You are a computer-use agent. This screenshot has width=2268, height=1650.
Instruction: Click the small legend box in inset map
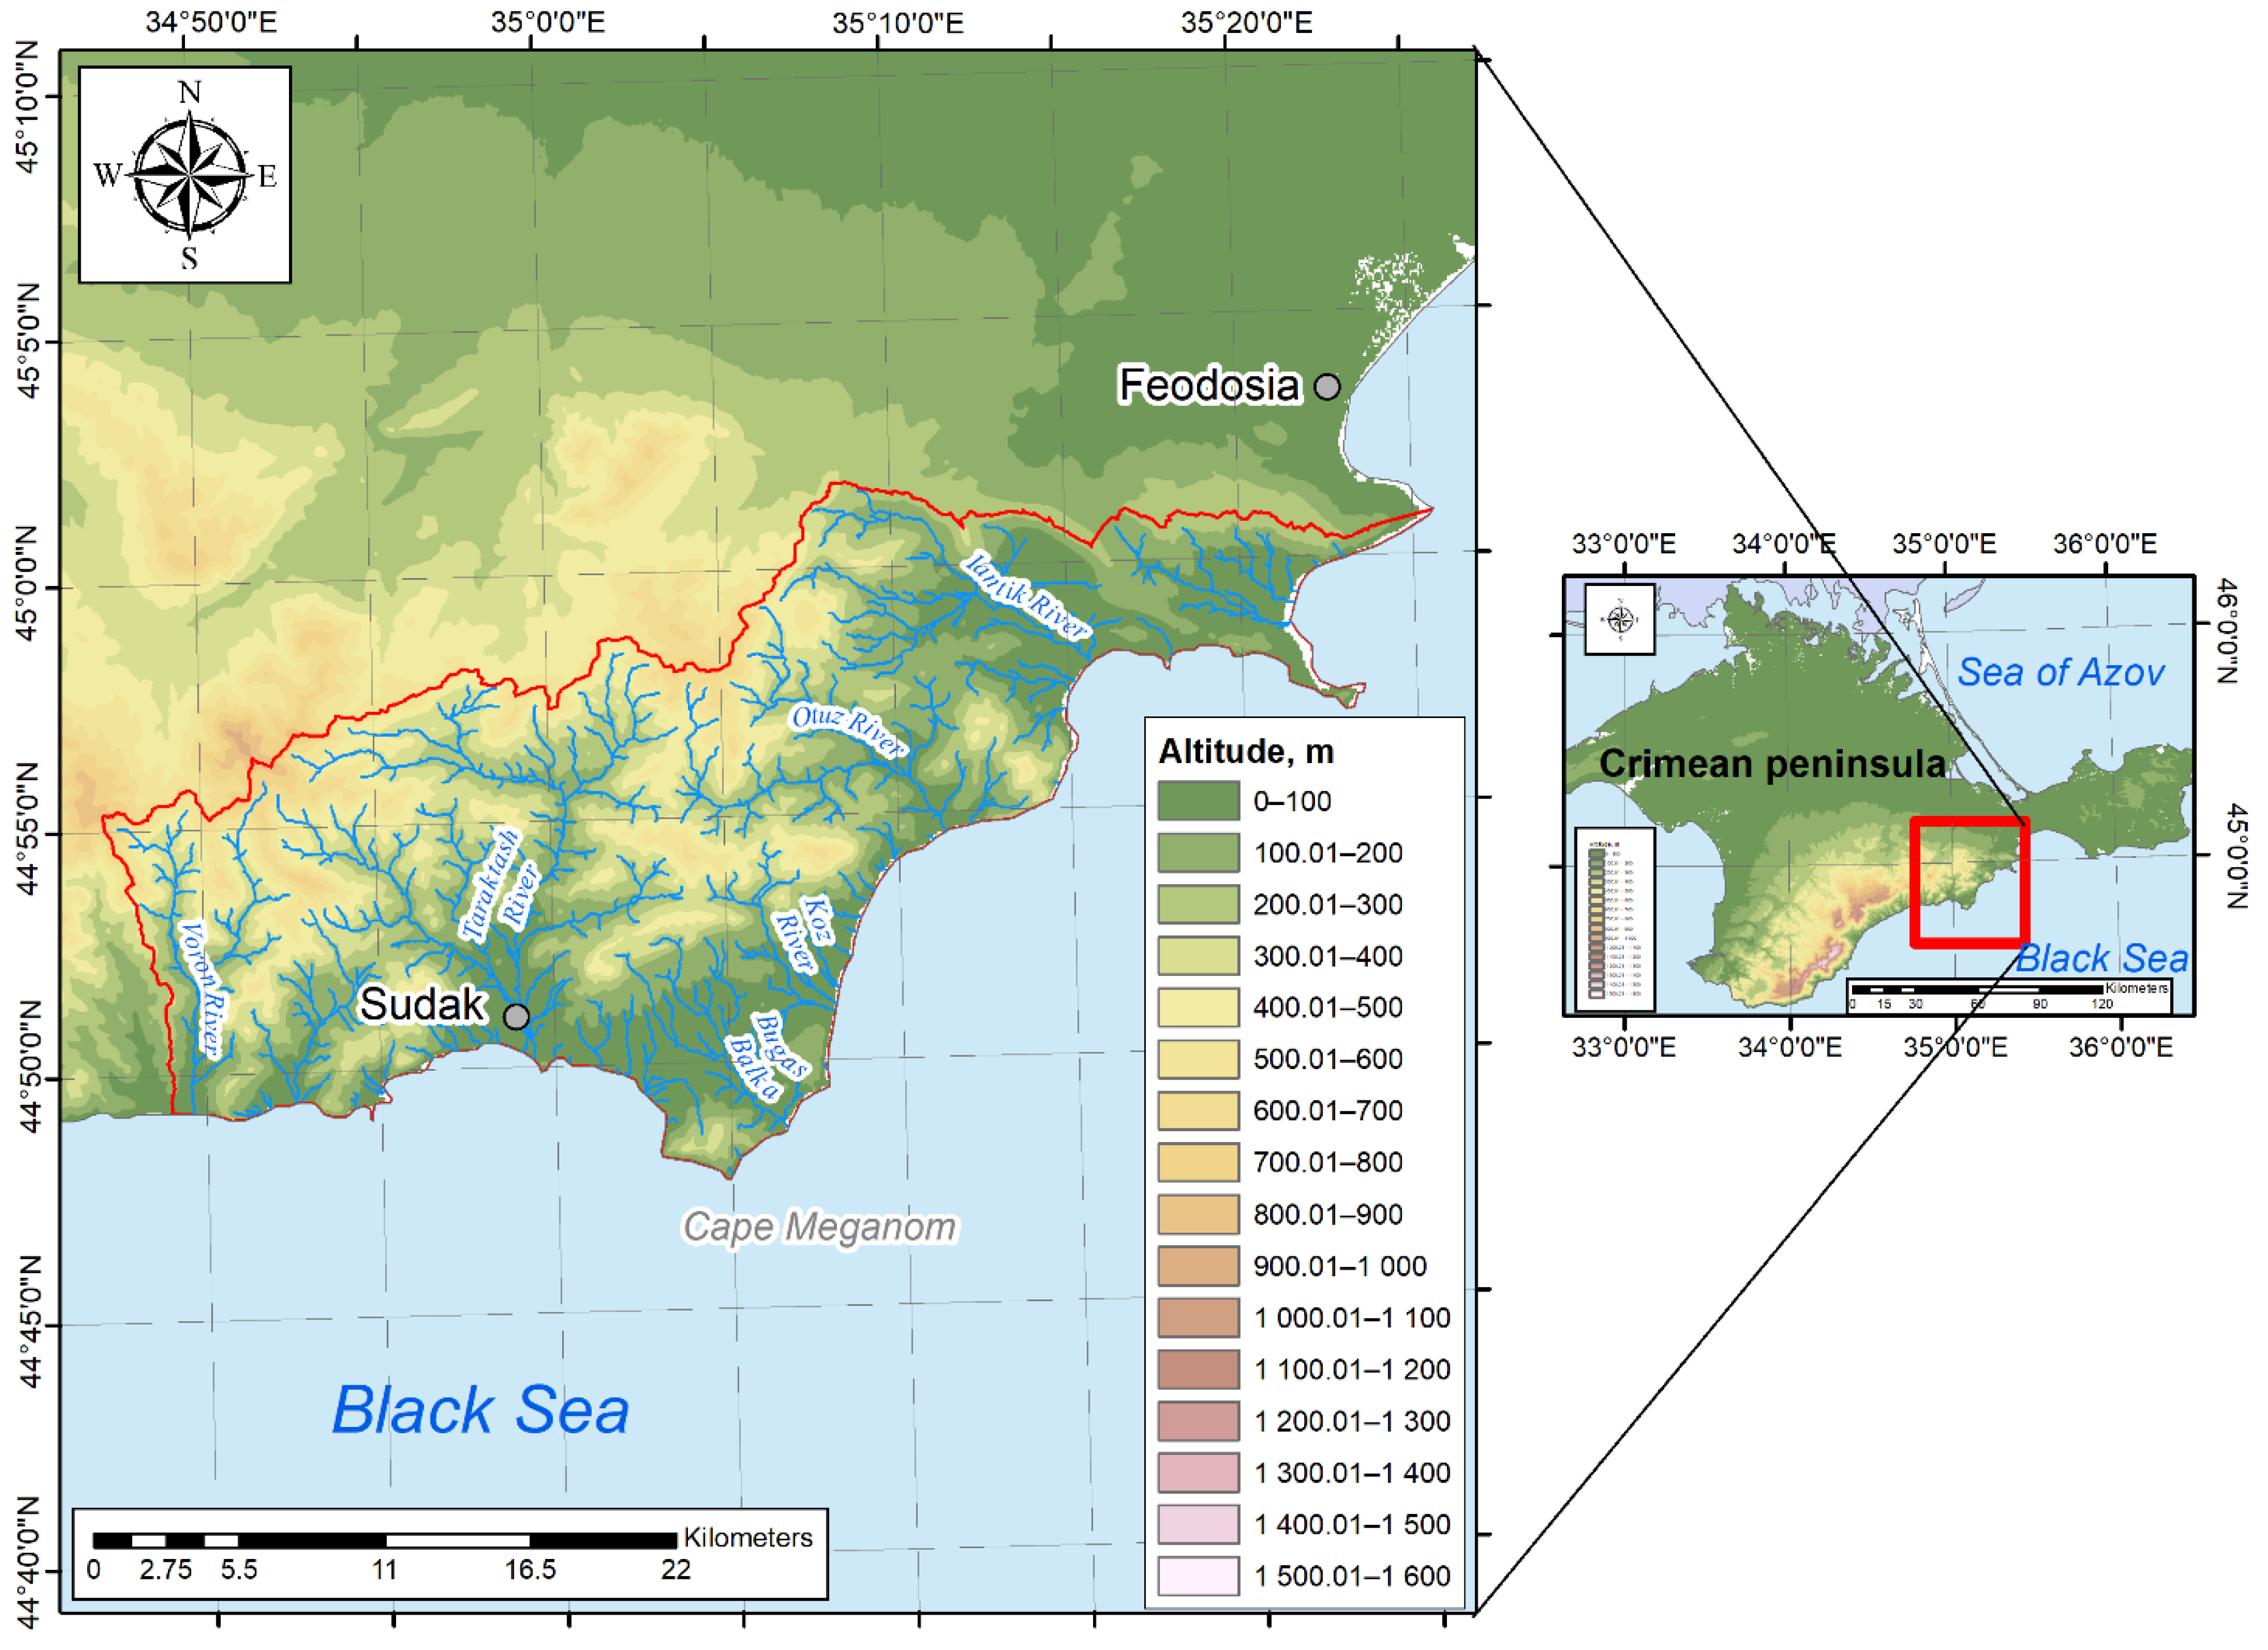(1614, 920)
